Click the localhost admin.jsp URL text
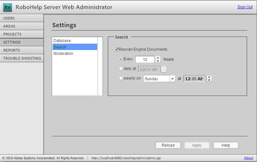The width and height of the screenshot is (257, 162). click(x=126, y=158)
